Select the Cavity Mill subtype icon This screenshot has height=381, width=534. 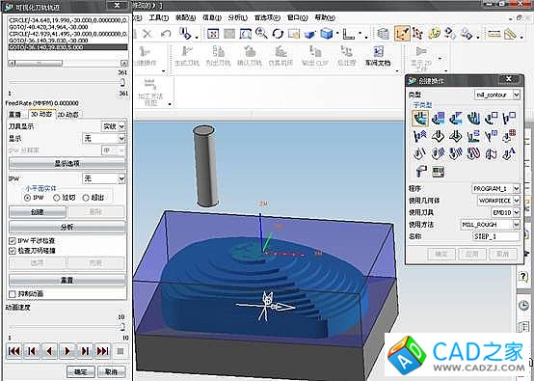point(420,118)
